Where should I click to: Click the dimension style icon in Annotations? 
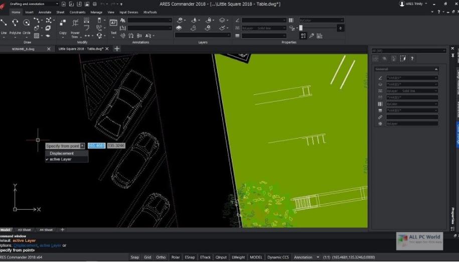(x=123, y=28)
